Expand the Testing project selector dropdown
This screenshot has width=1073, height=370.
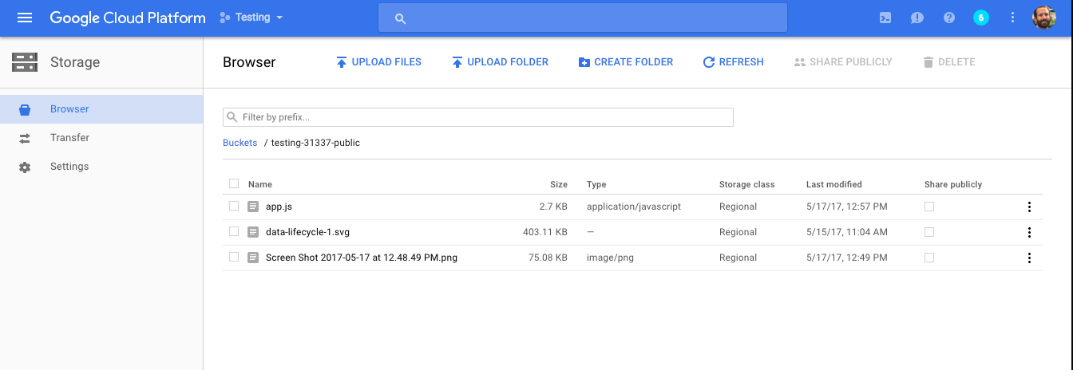point(252,18)
